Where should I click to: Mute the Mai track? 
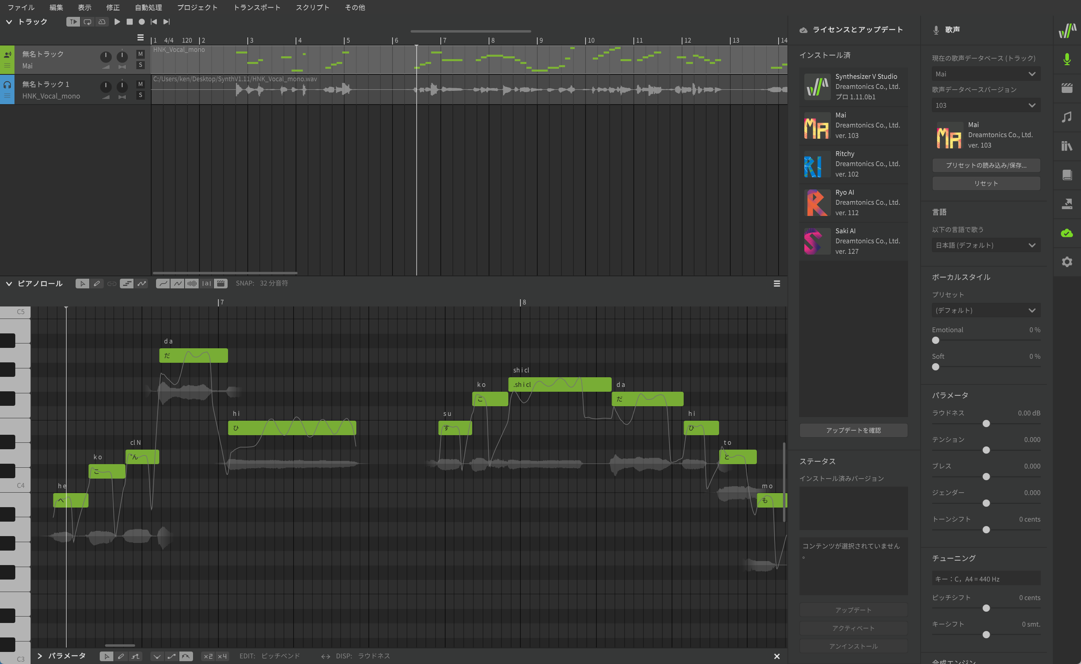pyautogui.click(x=140, y=53)
